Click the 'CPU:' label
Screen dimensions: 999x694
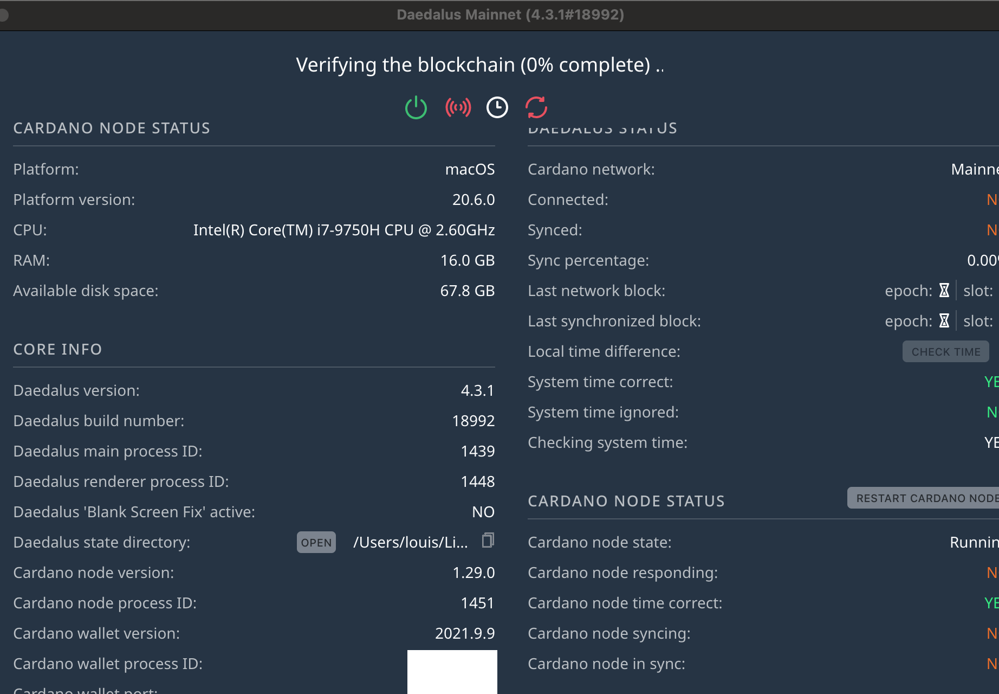tap(30, 230)
